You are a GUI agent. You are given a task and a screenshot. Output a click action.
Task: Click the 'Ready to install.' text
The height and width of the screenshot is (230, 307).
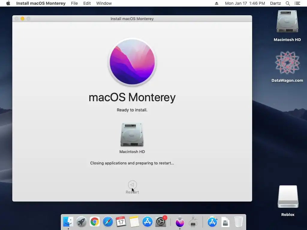(x=132, y=110)
